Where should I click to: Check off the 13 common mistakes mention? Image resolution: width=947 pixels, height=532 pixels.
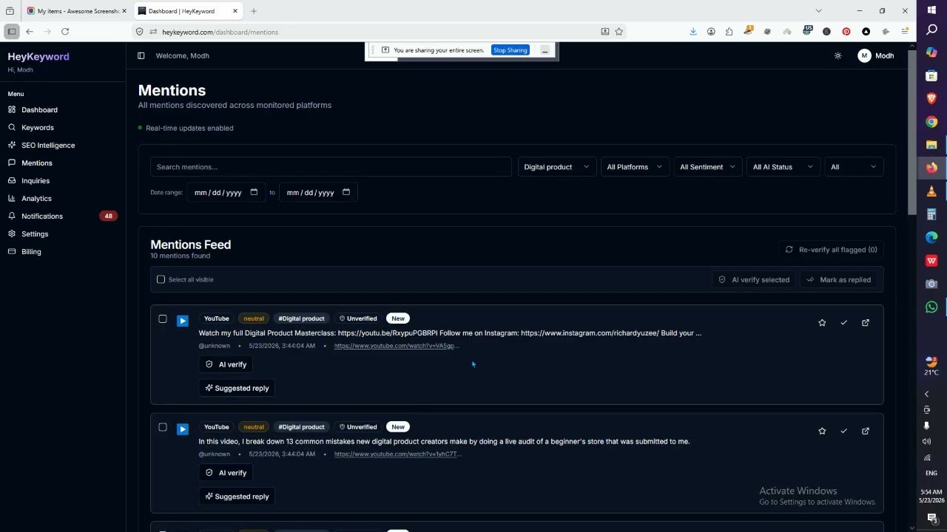coord(843,431)
